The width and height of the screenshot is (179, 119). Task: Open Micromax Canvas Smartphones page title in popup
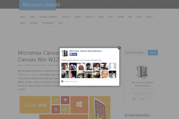coord(86,51)
